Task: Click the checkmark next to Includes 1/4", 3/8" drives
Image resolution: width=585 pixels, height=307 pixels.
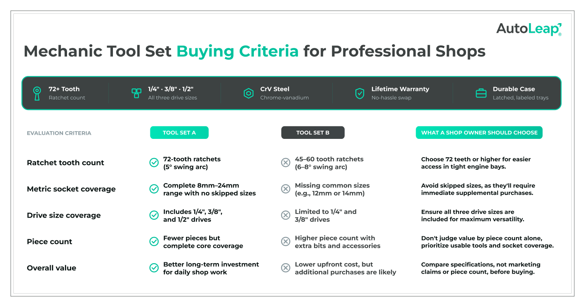Action: click(154, 215)
